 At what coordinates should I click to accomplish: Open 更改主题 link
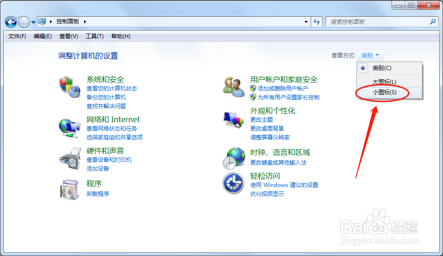click(261, 120)
